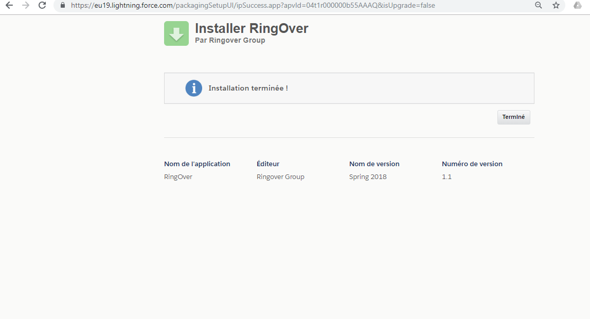The image size is (590, 319).
Task: Click the Par Ringover Group subtitle
Action: click(230, 40)
